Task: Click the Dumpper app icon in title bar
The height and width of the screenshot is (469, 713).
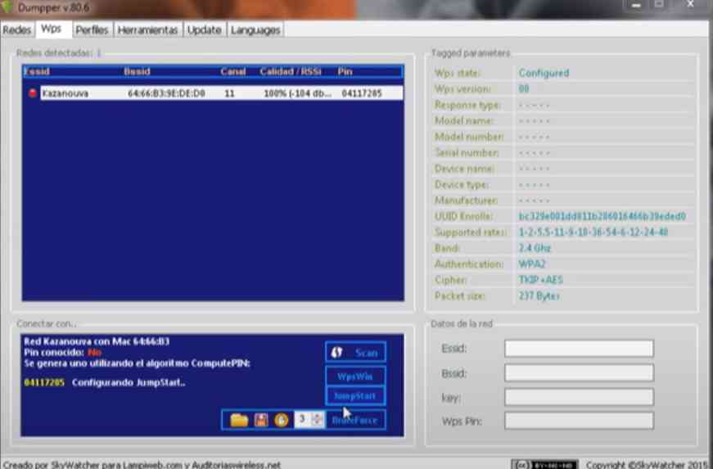Action: 7,7
